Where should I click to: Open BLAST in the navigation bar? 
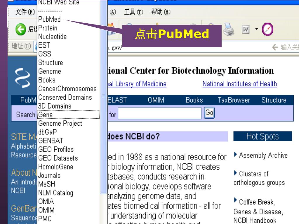click(x=117, y=100)
